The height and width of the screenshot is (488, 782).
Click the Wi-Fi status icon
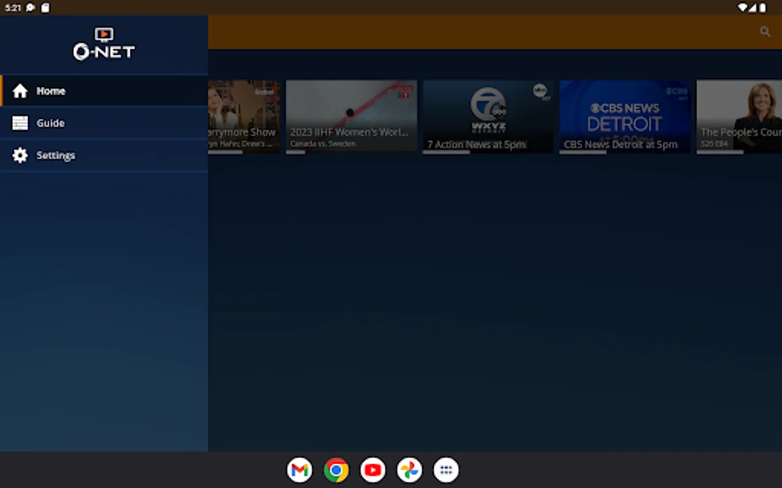[x=742, y=8]
